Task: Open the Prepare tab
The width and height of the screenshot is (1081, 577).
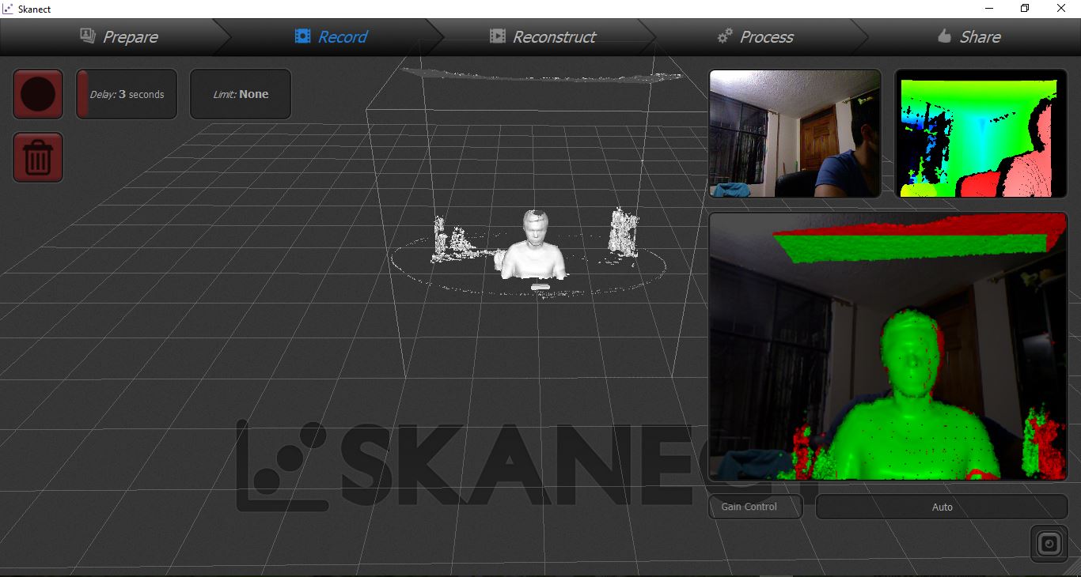Action: [119, 36]
